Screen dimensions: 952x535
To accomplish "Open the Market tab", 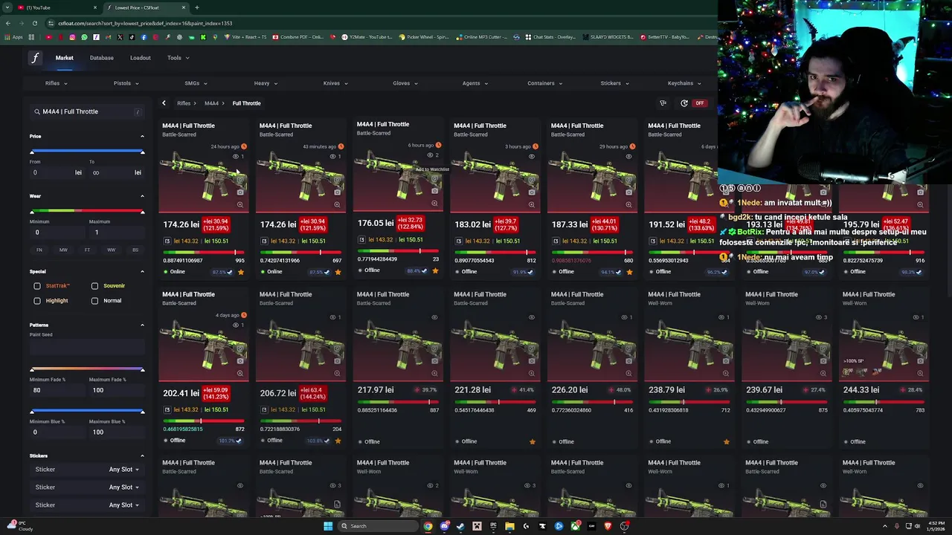I will [64, 58].
